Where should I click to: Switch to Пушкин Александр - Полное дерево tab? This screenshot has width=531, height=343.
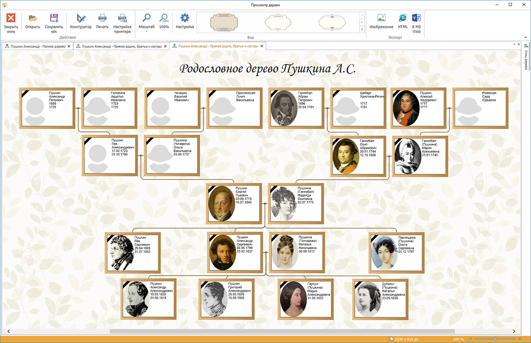pyautogui.click(x=37, y=46)
